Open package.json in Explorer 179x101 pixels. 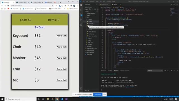point(91,50)
